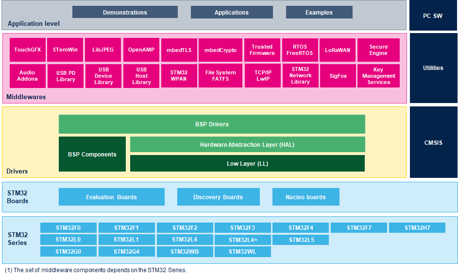Click the Examples block
Screen dimensions: 458x277
point(319,12)
